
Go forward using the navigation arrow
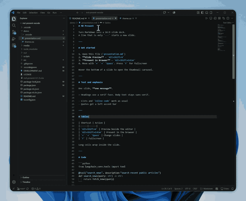(x=82, y=13)
